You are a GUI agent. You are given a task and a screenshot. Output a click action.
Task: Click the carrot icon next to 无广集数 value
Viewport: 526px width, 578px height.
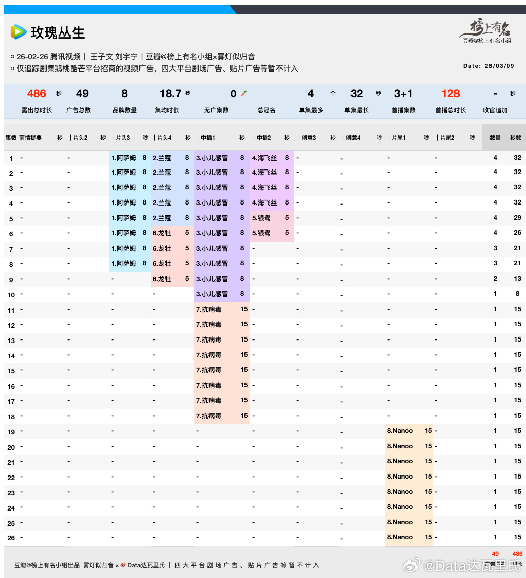(244, 94)
